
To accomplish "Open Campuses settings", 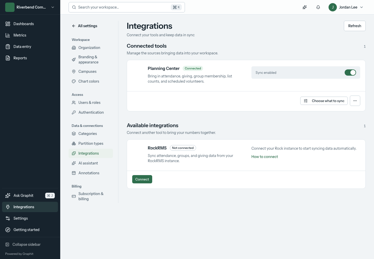I will [91, 71].
